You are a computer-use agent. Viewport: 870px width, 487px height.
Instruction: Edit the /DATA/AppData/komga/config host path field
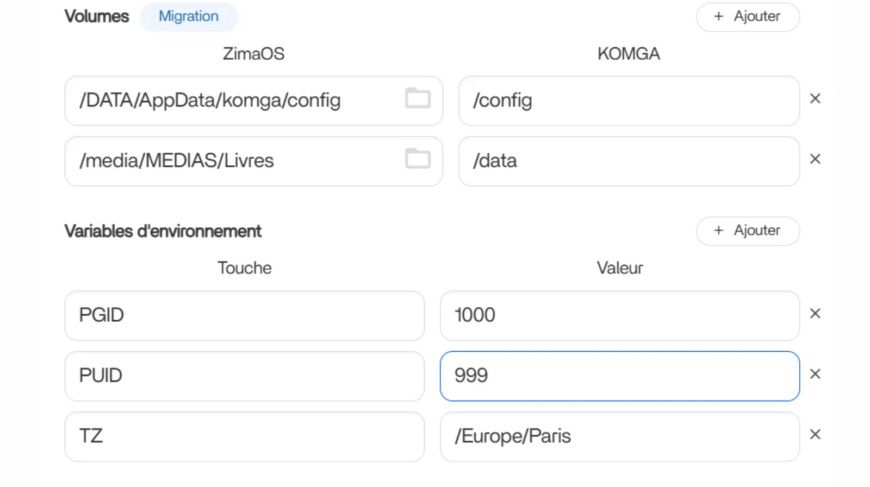234,101
